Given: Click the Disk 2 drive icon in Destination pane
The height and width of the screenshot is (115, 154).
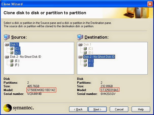Looking at the screenshot, I should click(80, 57).
